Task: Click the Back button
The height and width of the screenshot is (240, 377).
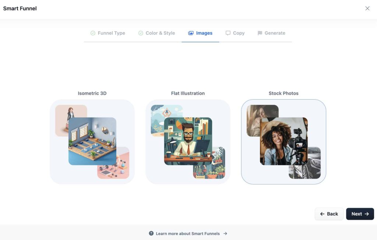Action: coord(329,214)
